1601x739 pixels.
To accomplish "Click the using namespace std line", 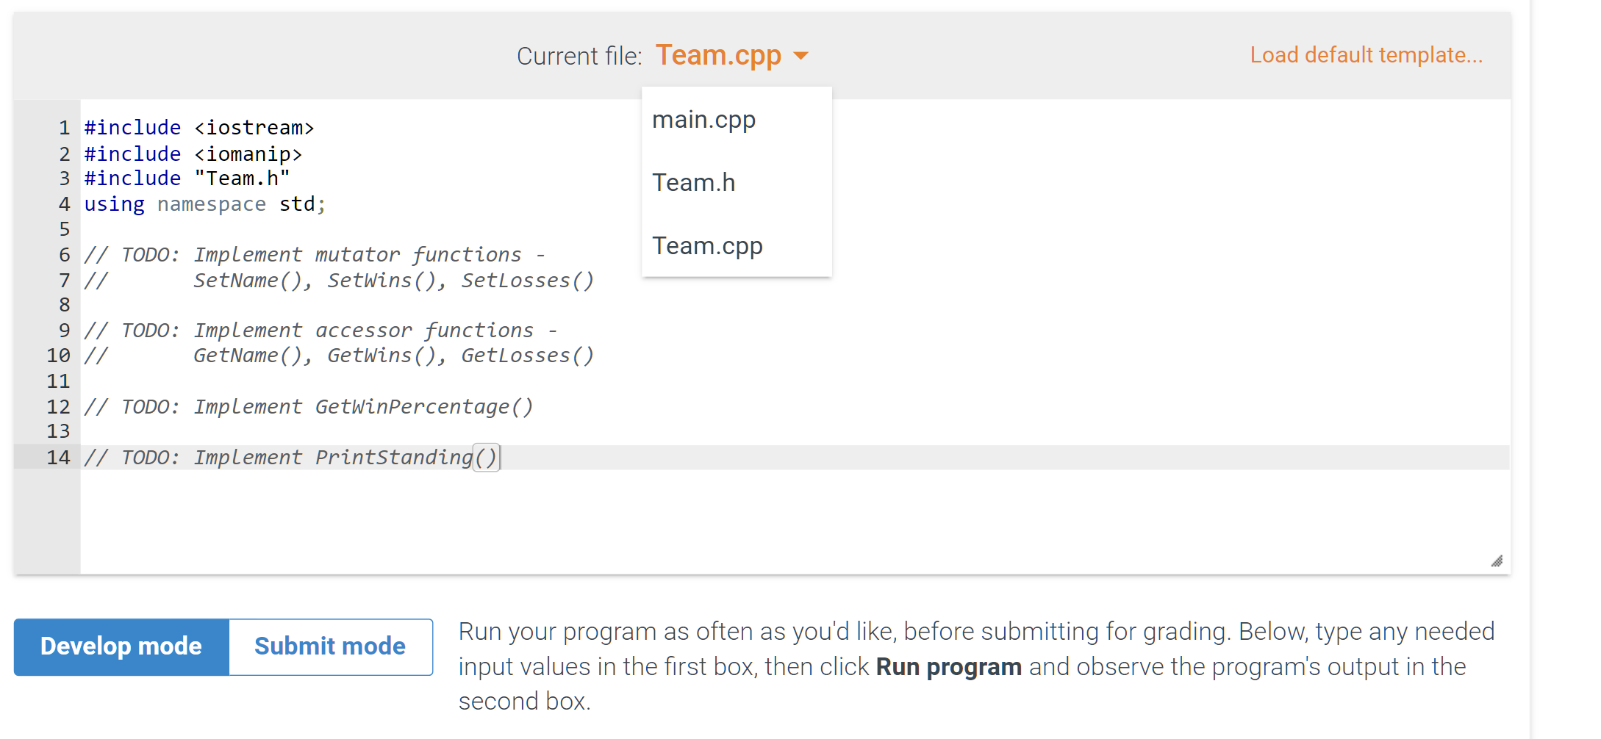I will click(x=204, y=203).
